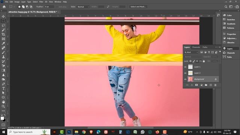
Task: Switch to the Channels tab
Action: 196,47
